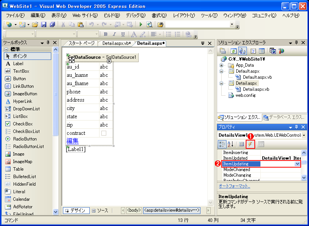The image size is (309, 226).
Task: Switch to the Source (ソース) view button
Action: coord(101,211)
